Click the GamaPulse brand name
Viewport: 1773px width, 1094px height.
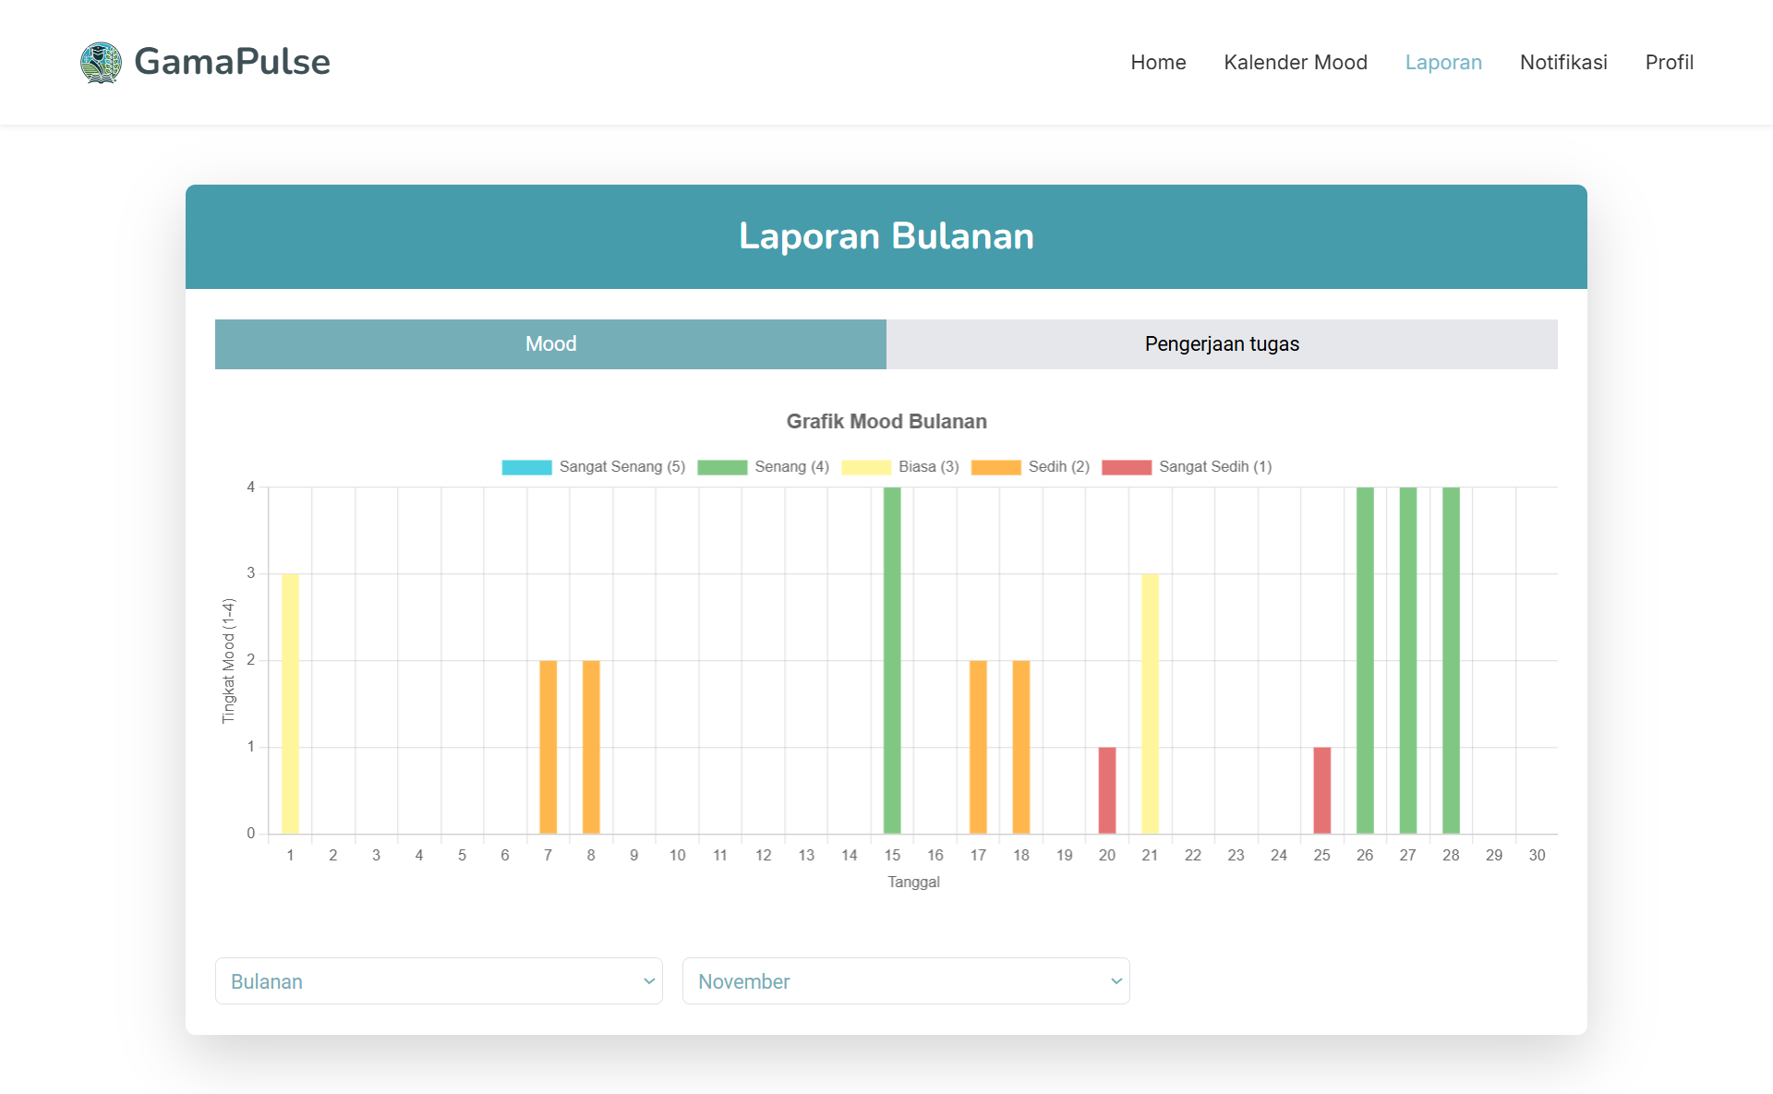232,62
